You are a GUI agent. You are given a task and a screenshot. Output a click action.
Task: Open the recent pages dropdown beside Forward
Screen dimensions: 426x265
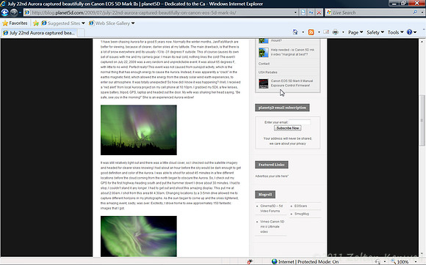20,12
